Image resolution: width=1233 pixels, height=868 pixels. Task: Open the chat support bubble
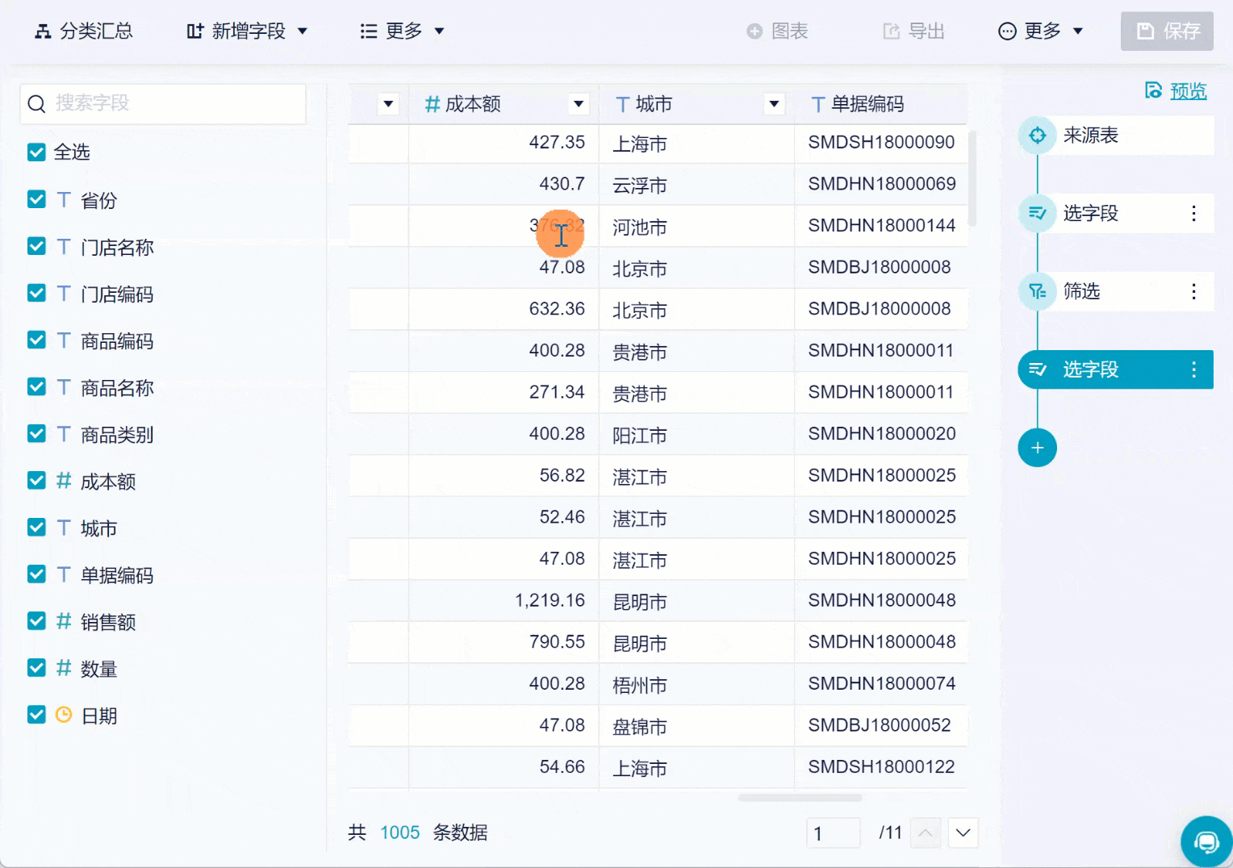[x=1206, y=841]
